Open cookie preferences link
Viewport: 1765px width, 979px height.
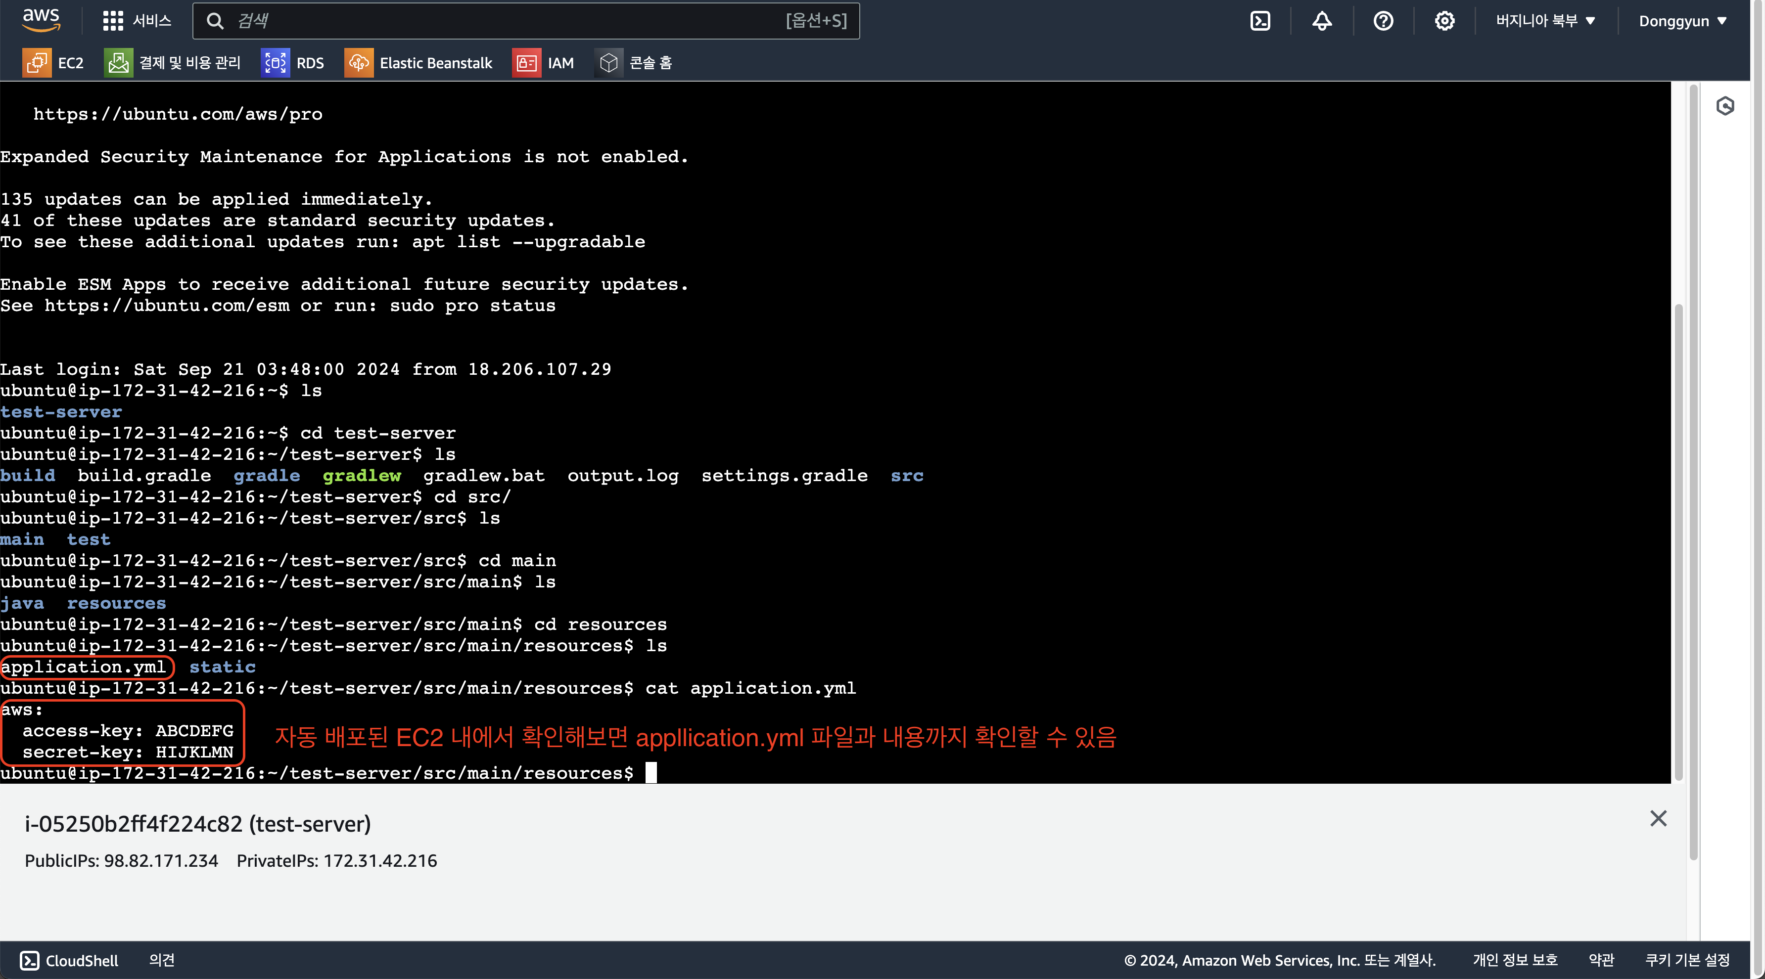(x=1687, y=960)
